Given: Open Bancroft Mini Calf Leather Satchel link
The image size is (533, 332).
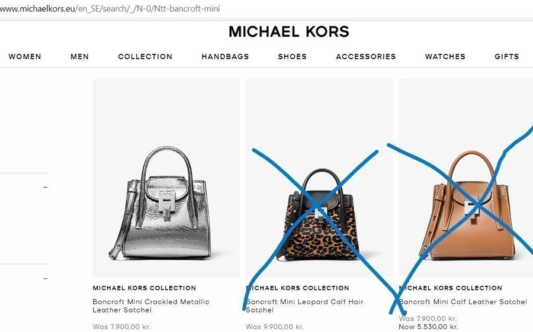Looking at the screenshot, I should click(x=463, y=302).
